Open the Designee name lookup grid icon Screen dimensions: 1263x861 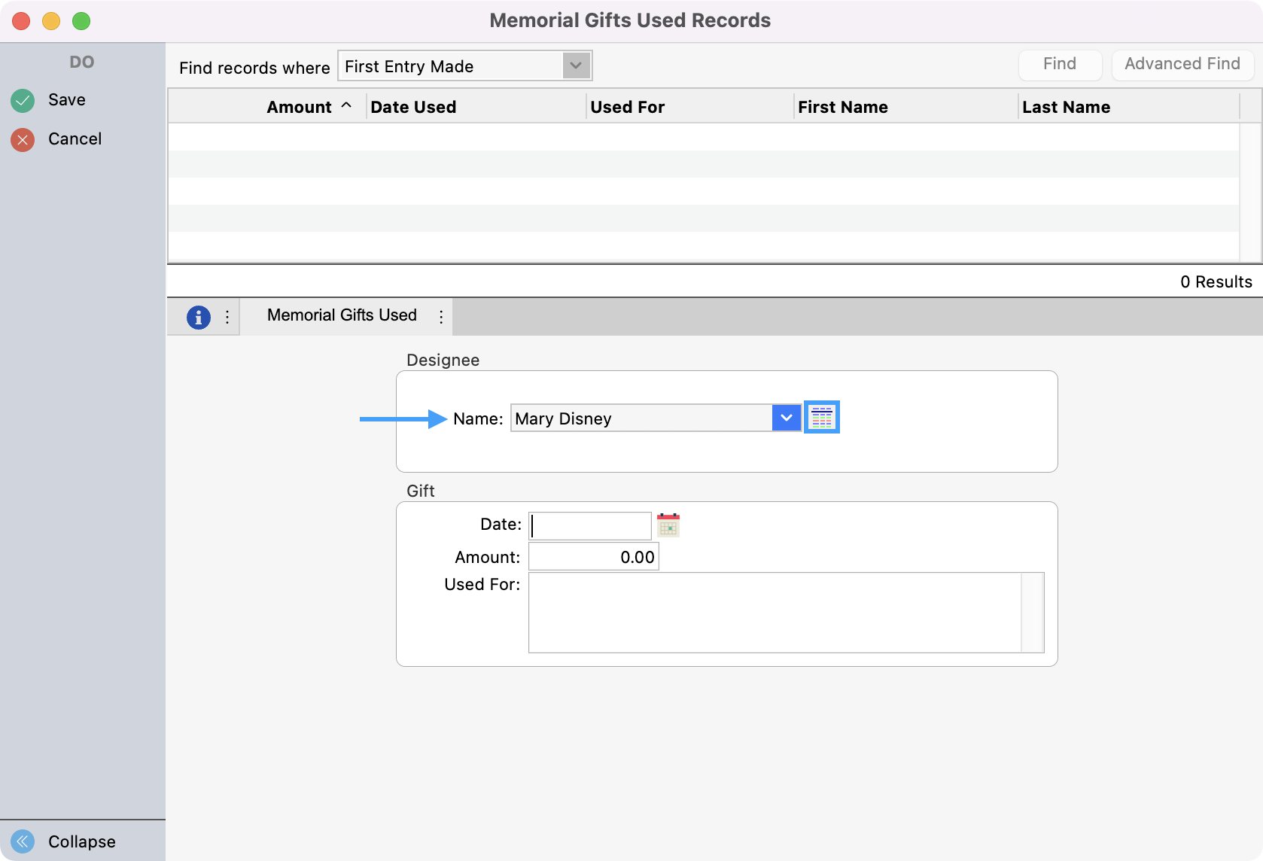[x=821, y=418]
